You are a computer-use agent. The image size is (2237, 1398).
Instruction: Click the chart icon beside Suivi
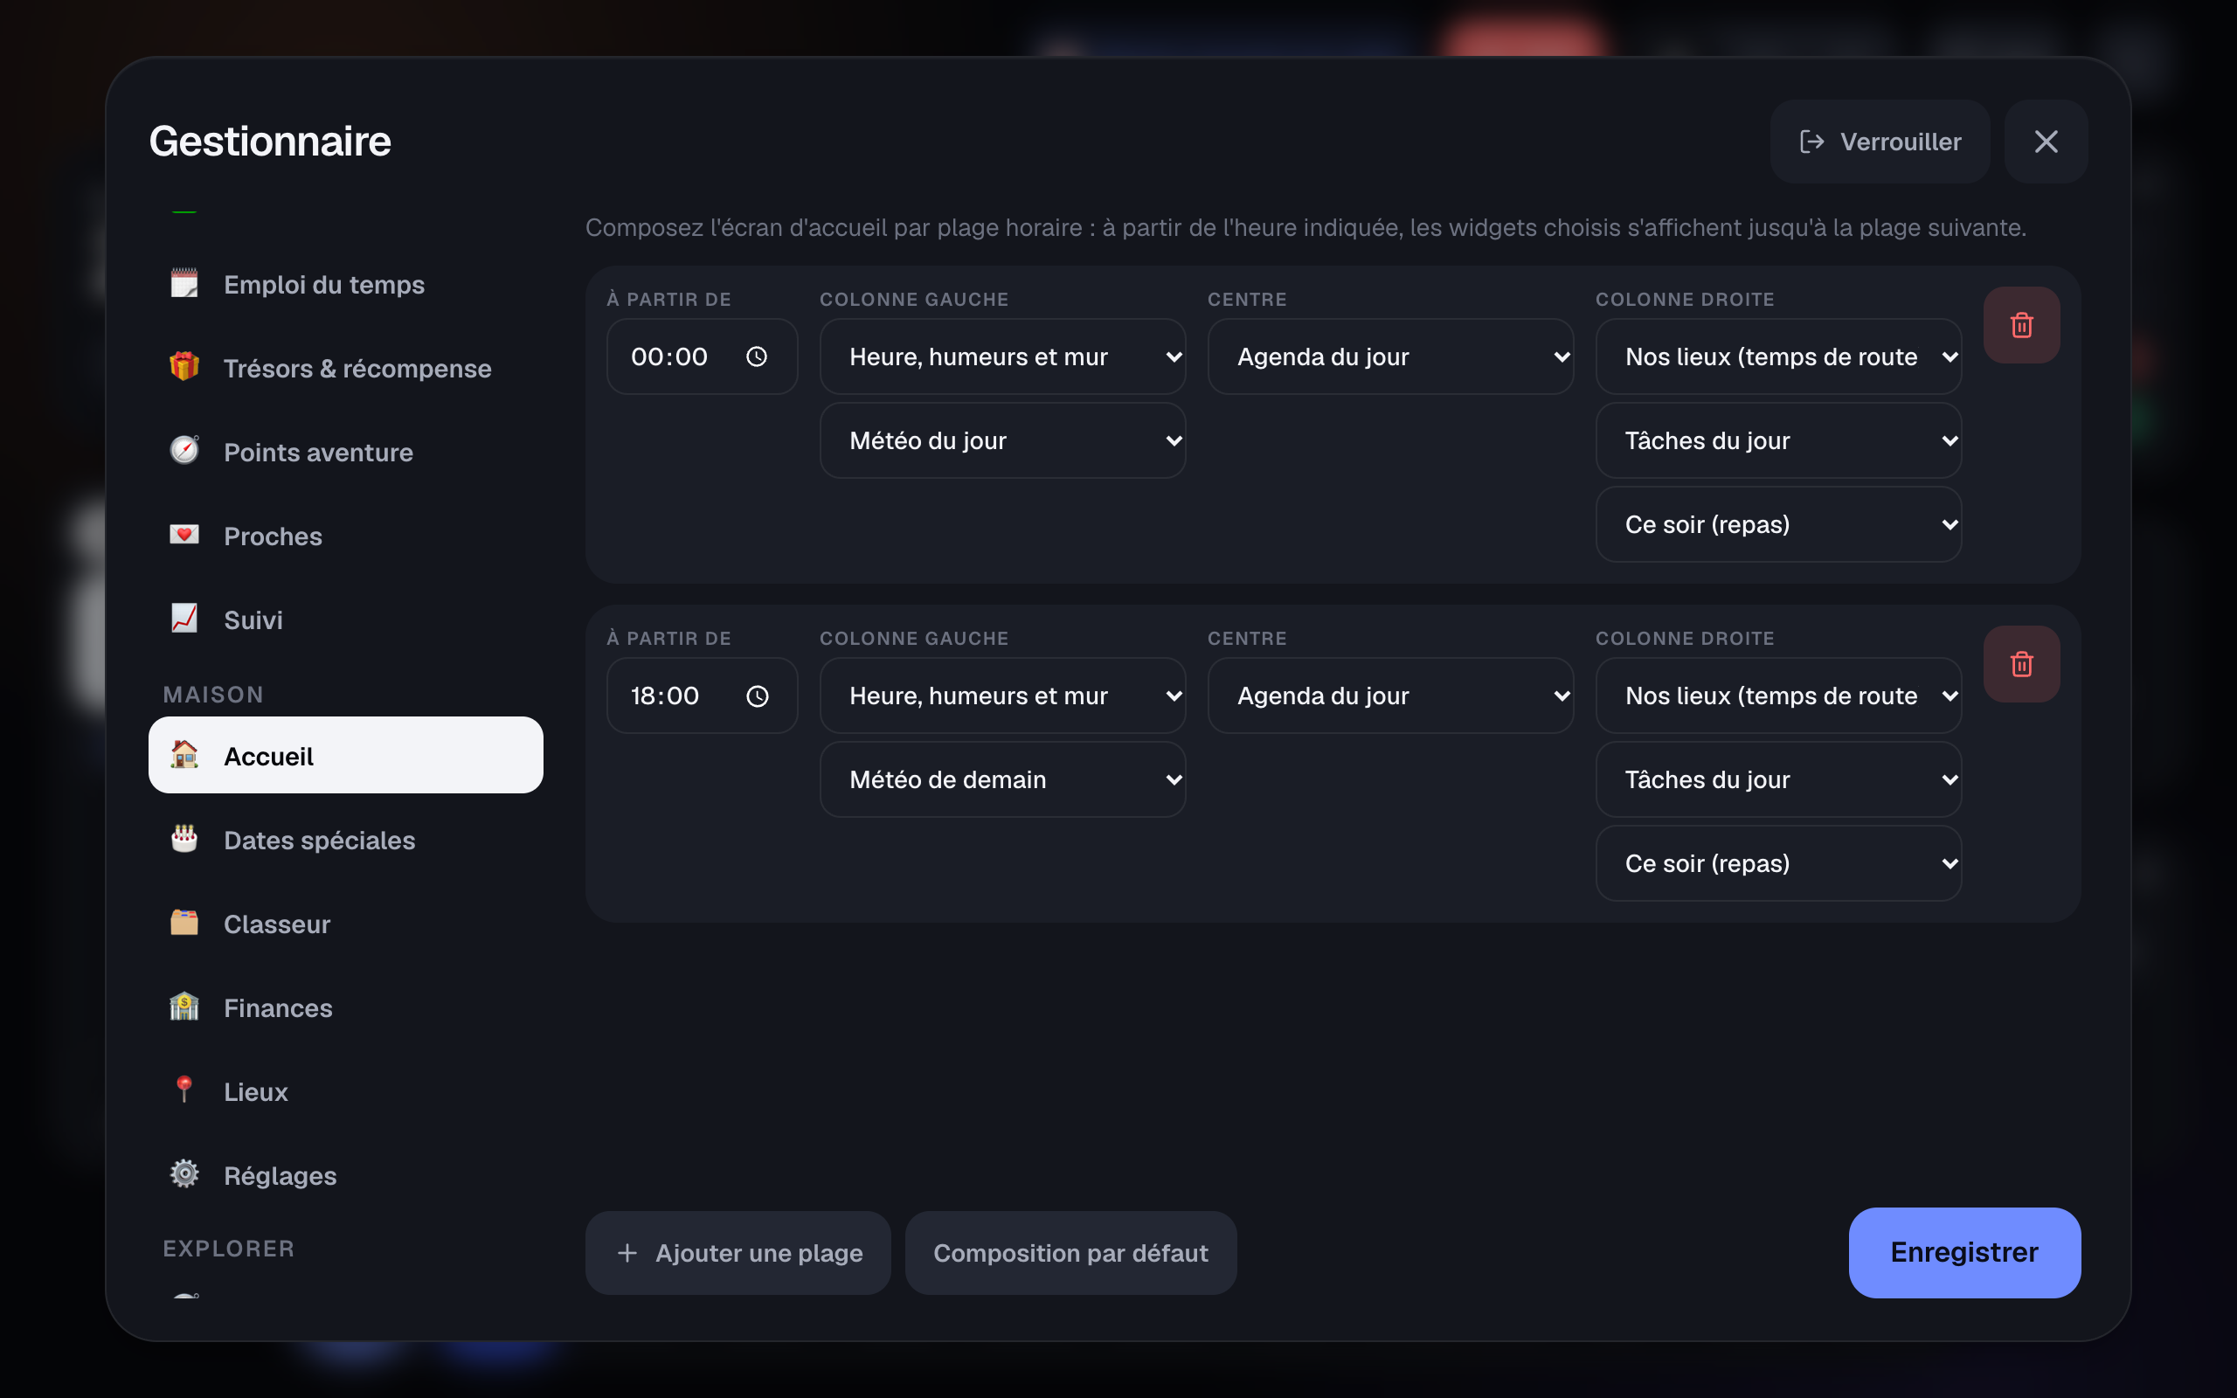coord(184,619)
